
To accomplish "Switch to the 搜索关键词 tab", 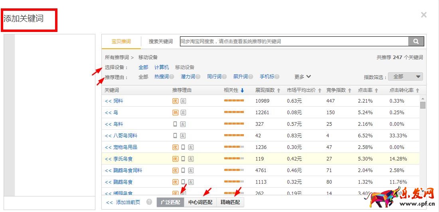I will pos(160,42).
